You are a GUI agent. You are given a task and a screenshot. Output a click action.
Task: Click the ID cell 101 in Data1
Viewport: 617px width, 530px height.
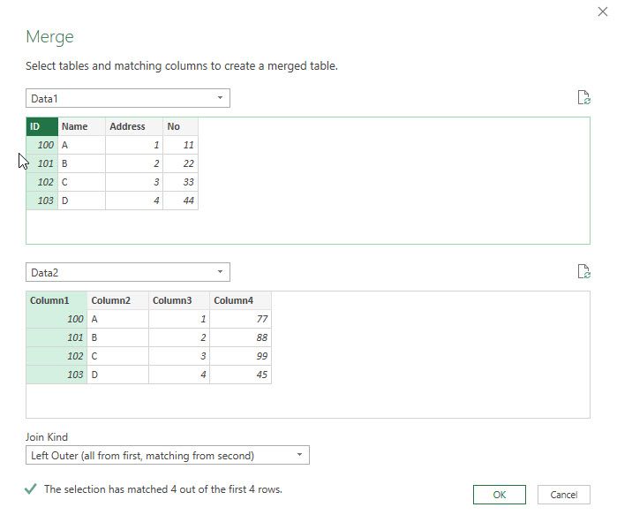[42, 163]
